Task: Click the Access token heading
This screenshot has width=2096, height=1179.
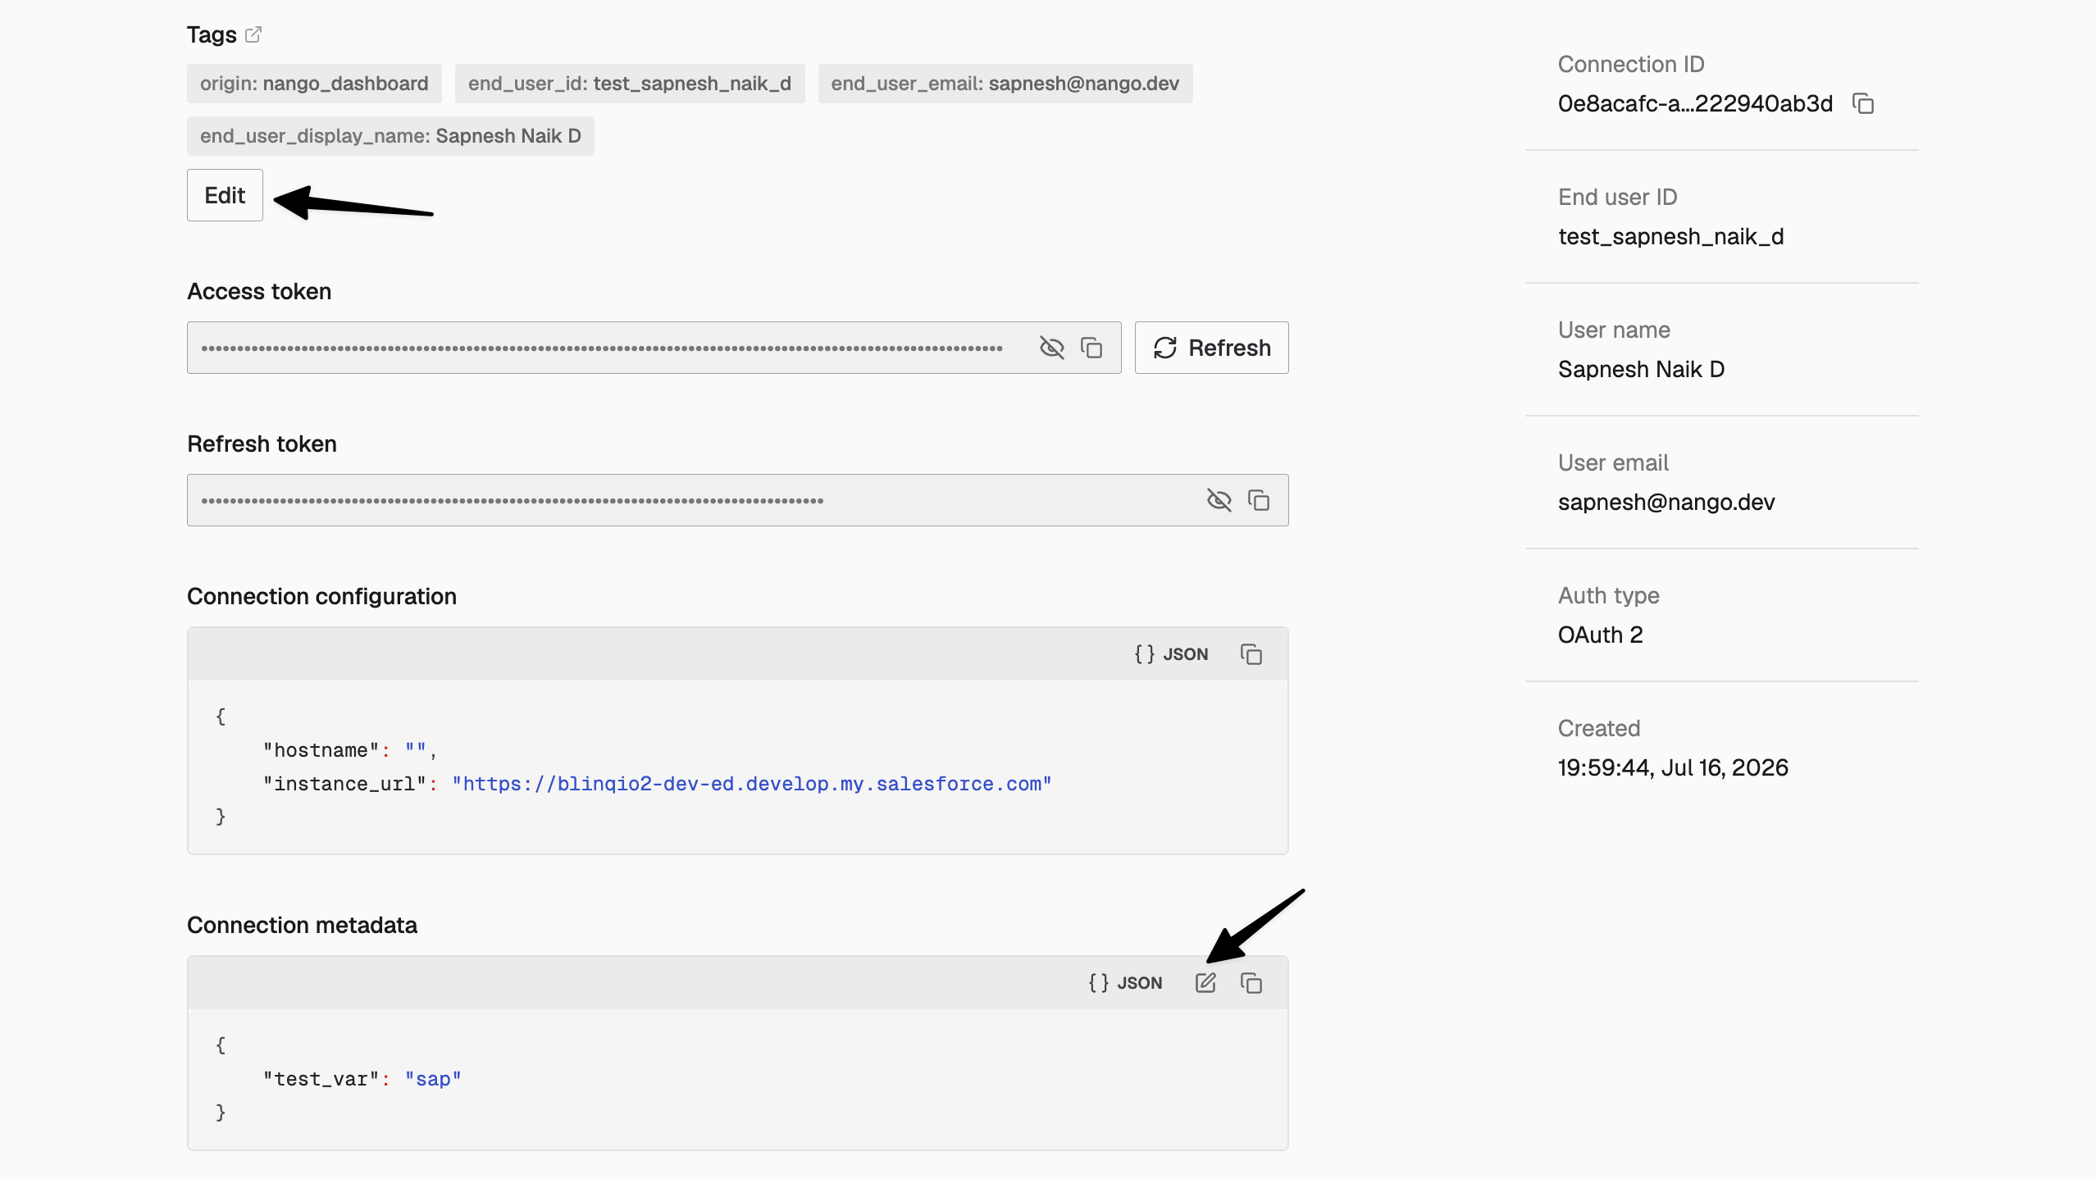Action: click(259, 291)
